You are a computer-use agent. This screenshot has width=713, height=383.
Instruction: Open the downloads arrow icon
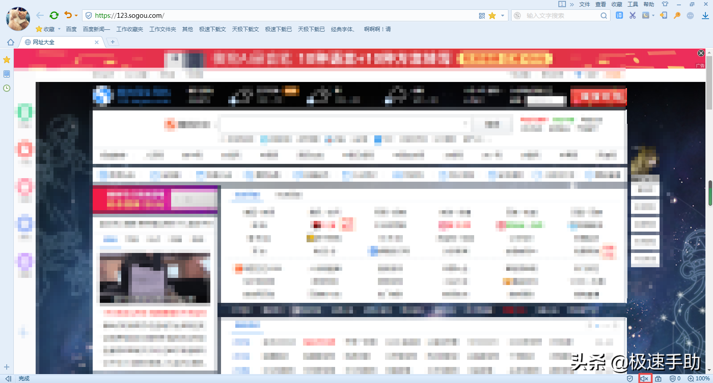coord(705,16)
